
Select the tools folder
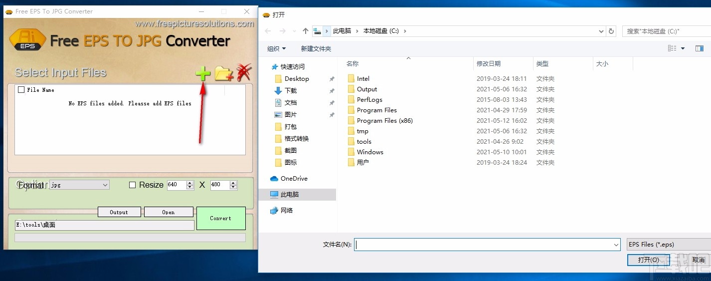tap(364, 142)
